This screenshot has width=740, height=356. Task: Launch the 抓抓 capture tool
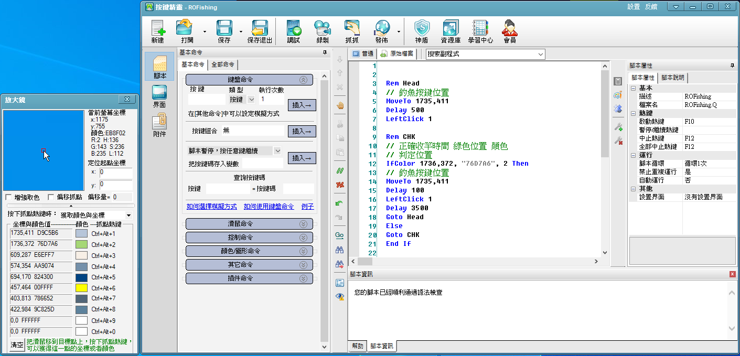pos(352,31)
